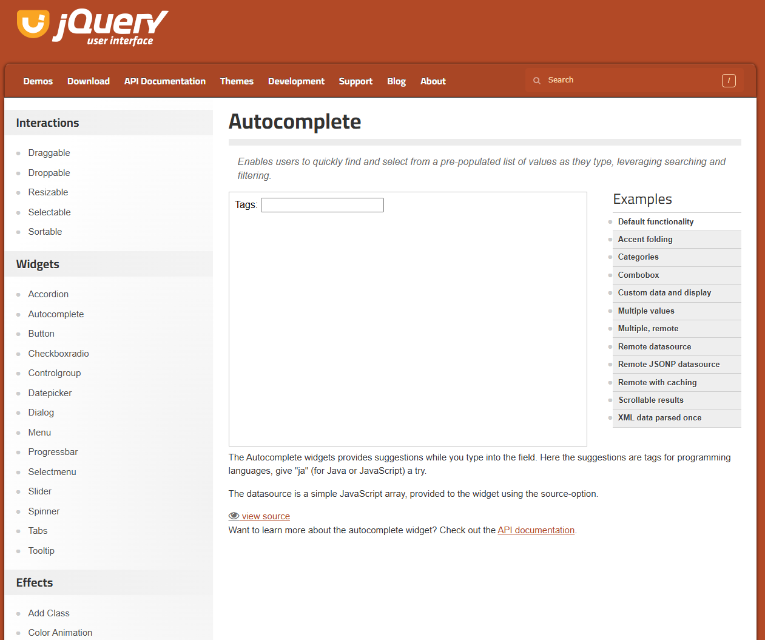765x640 pixels.
Task: Open the Controlgroup widget demo
Action: pyautogui.click(x=54, y=373)
